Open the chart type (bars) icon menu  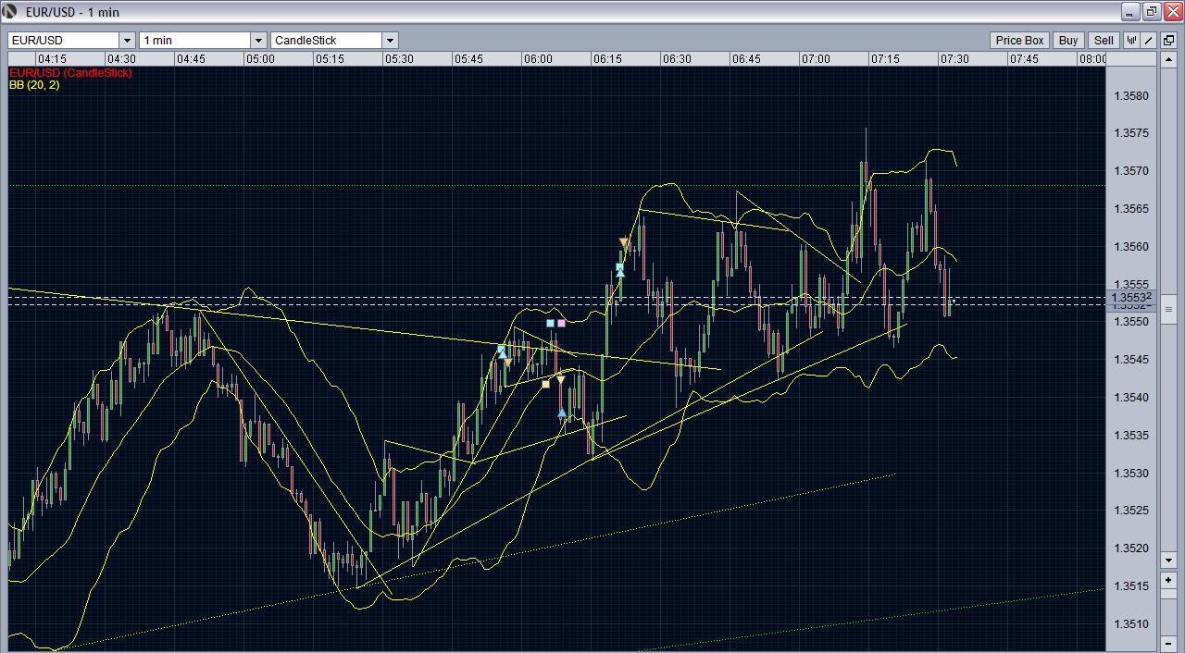coord(1131,40)
